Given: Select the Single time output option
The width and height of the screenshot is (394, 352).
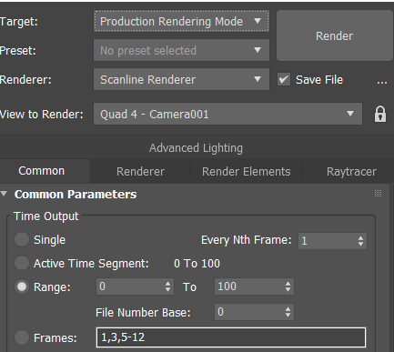Looking at the screenshot, I should (22, 239).
